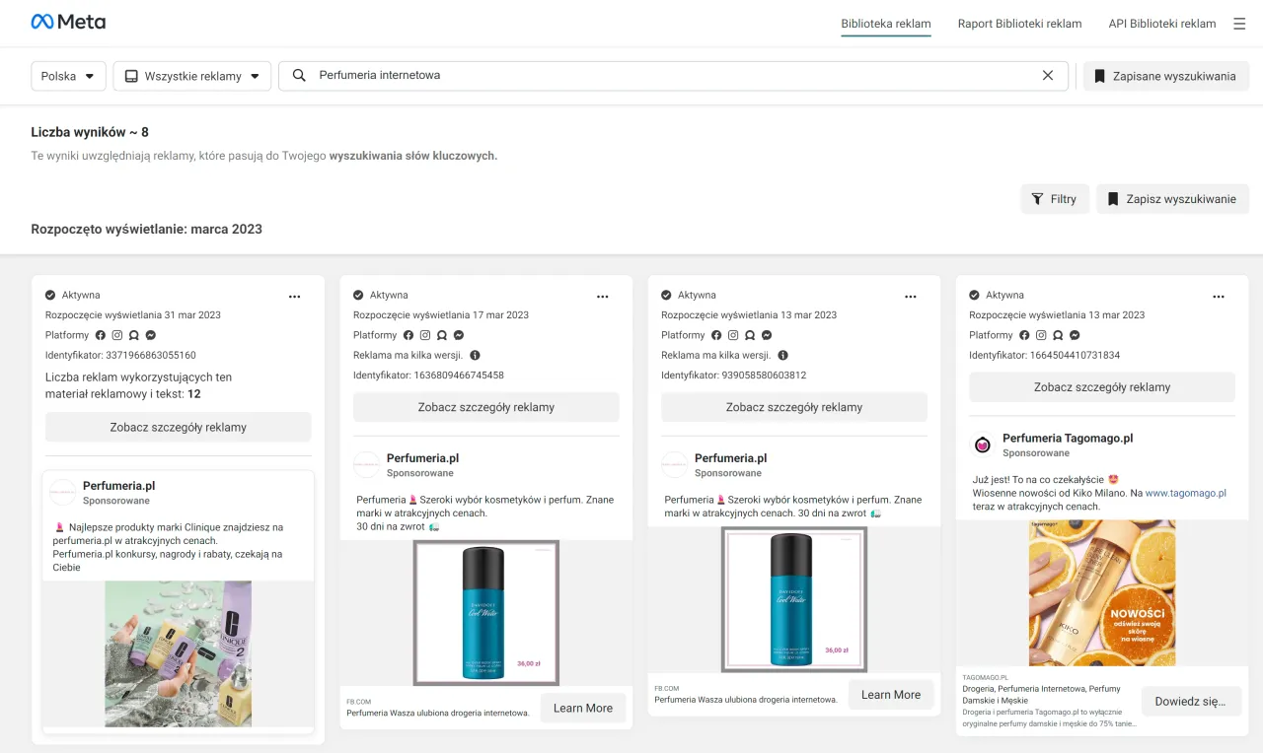Click the Kiko Milano ad thumbnail

click(x=1101, y=592)
